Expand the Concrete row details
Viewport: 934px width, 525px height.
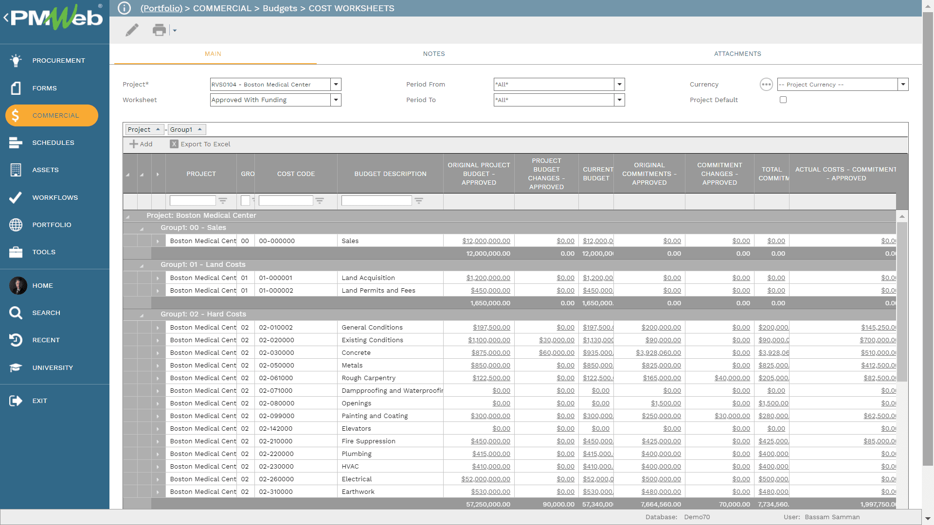click(158, 353)
